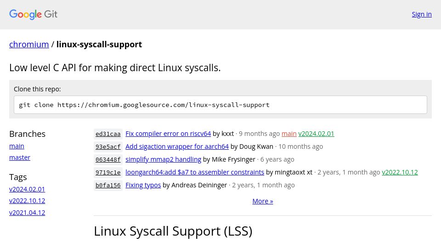Click author text 'by Mike Frysinger'
Screen dimensions: 441x248
coord(229,159)
